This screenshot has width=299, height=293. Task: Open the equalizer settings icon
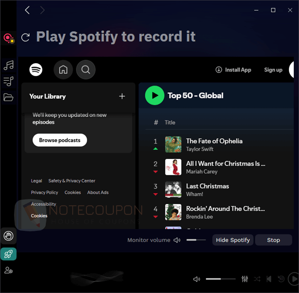[245, 279]
